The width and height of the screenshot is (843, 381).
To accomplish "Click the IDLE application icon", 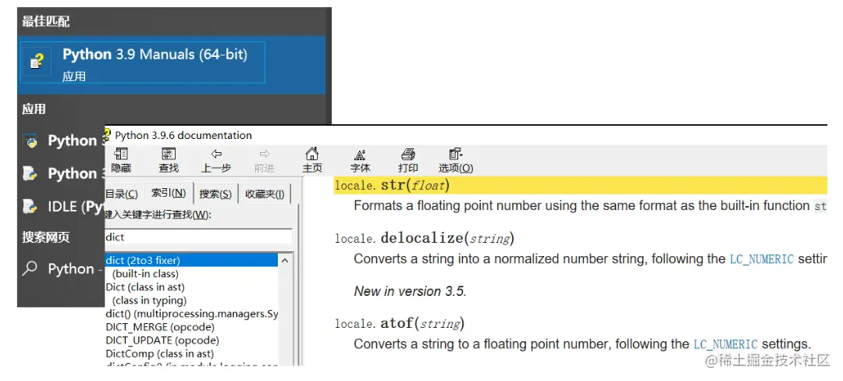I will pyautogui.click(x=30, y=206).
